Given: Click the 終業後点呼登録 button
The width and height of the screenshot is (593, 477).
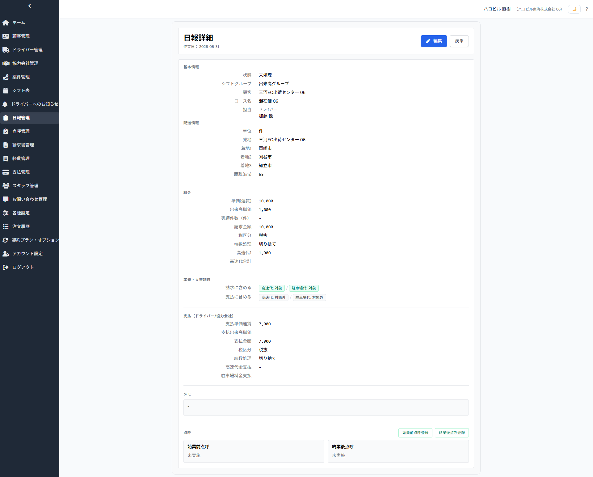Looking at the screenshot, I should 452,433.
